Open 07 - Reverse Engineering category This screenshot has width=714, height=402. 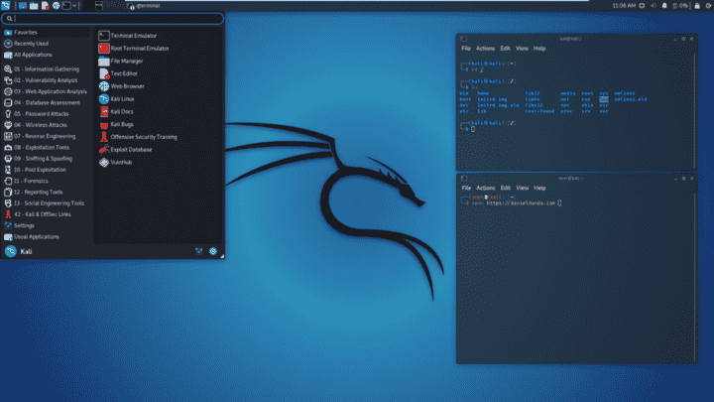point(46,136)
